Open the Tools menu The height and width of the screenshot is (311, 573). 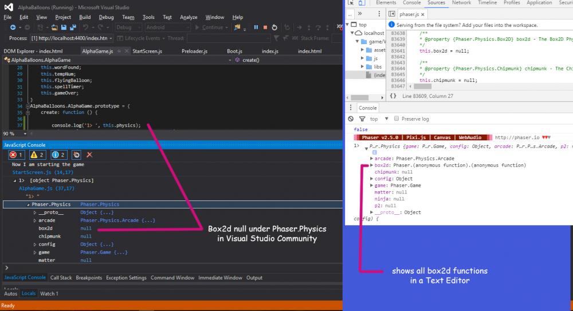[148, 17]
